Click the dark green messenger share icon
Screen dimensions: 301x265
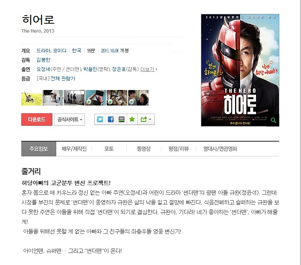tap(121, 120)
